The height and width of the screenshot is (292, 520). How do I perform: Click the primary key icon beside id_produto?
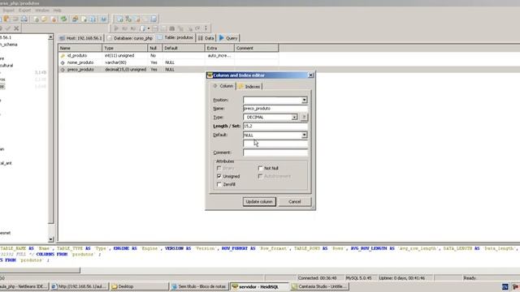click(x=63, y=56)
